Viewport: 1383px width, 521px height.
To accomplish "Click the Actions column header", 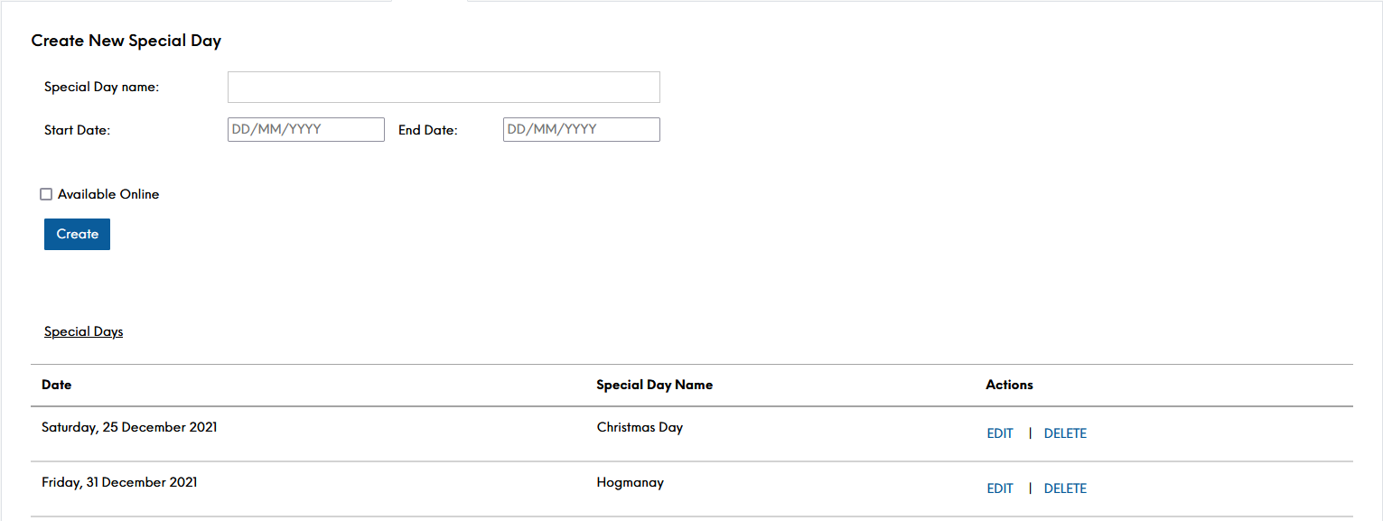I will pos(1009,385).
